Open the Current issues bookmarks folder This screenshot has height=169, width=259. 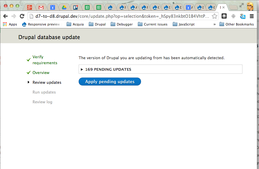click(x=153, y=24)
